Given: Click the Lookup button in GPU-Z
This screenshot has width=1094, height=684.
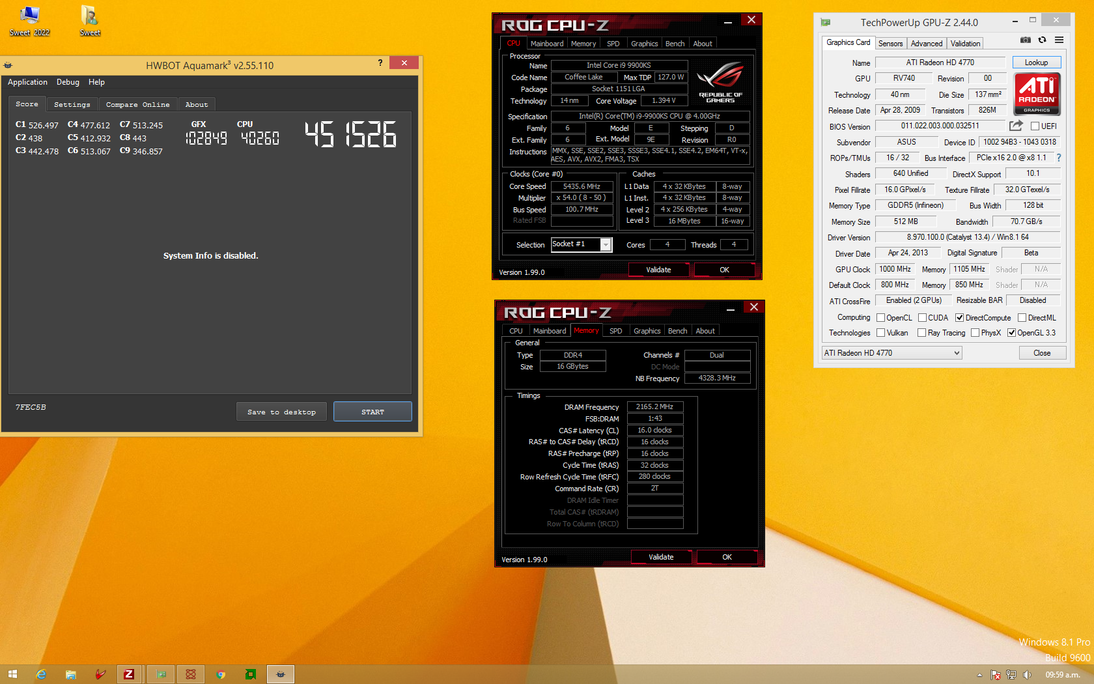Looking at the screenshot, I should [1036, 63].
